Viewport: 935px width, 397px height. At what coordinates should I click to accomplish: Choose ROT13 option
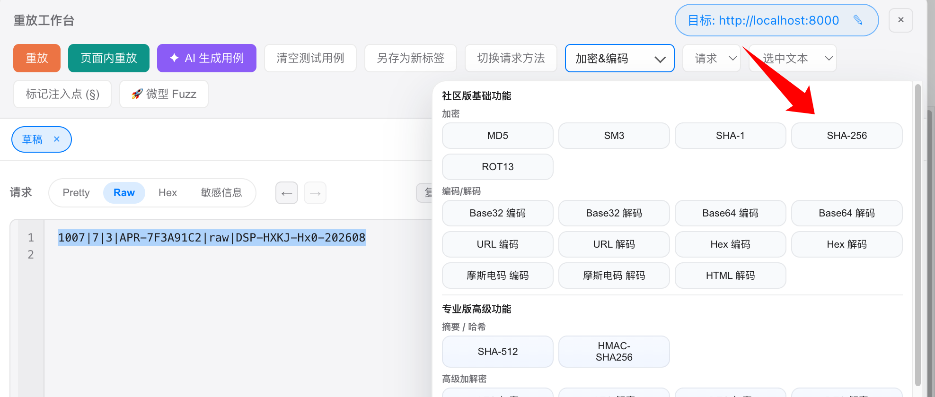coord(498,167)
